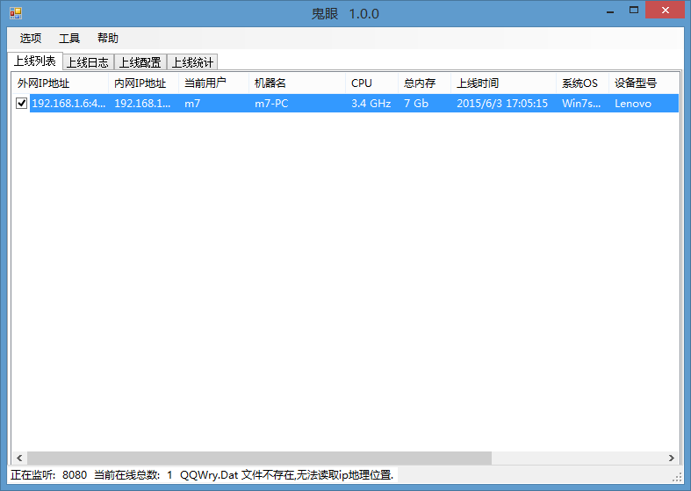Click the 当前在线总数: 1 status text
Viewport: 691px width, 491px height.
click(133, 475)
